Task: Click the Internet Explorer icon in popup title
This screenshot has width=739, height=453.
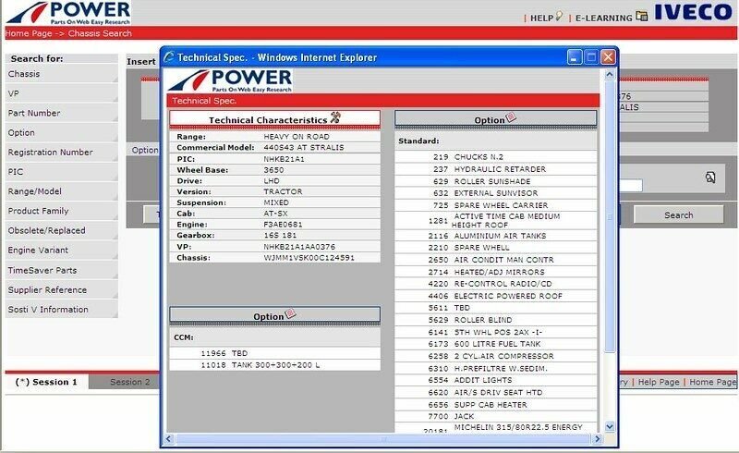Action: pyautogui.click(x=169, y=57)
